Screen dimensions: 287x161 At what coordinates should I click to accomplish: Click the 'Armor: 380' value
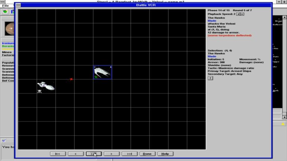216,62
